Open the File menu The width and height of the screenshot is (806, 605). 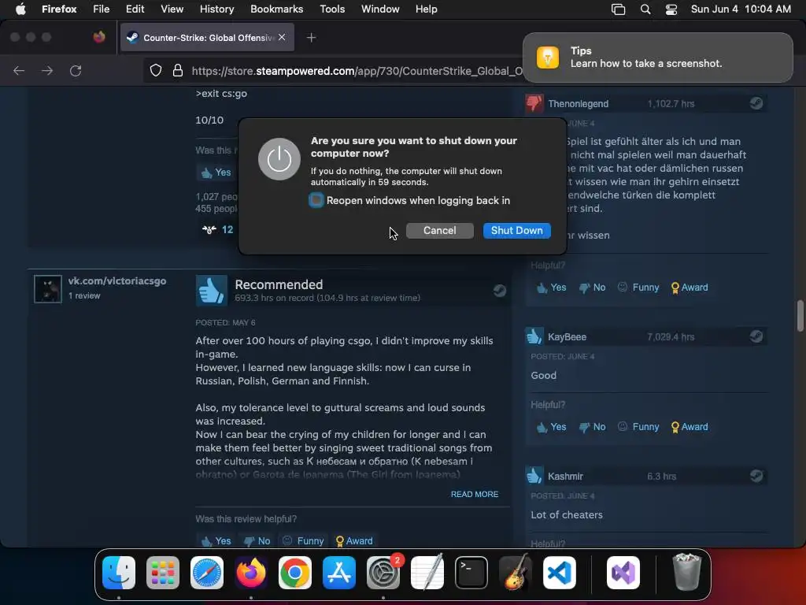101,9
